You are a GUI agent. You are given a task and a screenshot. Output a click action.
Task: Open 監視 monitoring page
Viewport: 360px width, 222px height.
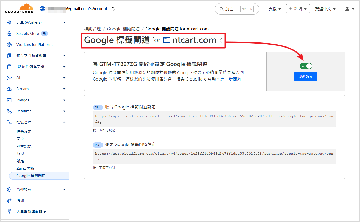click(x=20, y=154)
